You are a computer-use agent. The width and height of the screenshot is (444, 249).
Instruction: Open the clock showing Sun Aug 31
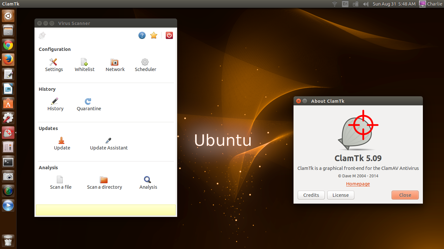point(394,4)
